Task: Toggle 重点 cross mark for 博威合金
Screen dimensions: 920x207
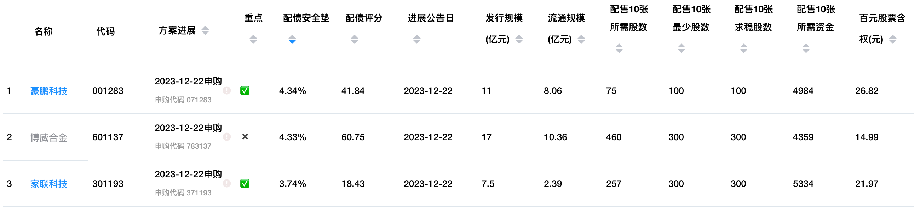Action: coord(245,137)
